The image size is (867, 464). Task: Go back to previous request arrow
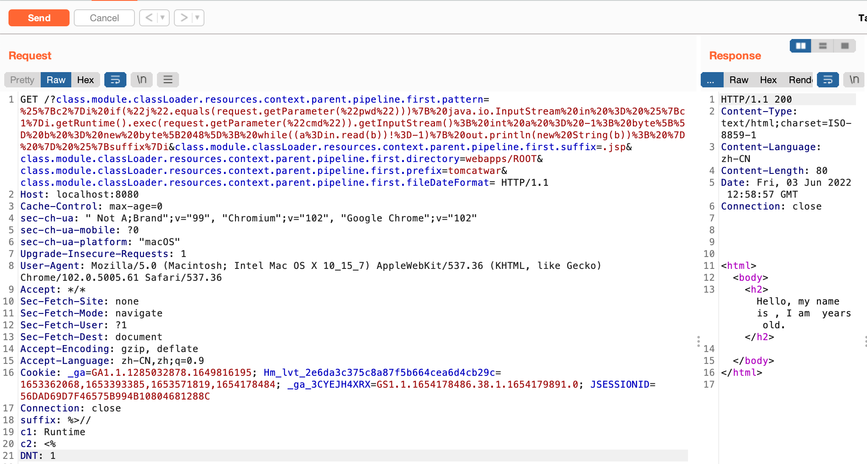click(148, 18)
